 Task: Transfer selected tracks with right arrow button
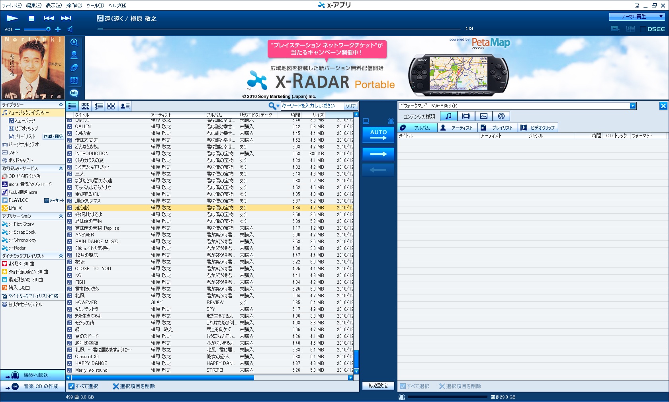pyautogui.click(x=378, y=154)
